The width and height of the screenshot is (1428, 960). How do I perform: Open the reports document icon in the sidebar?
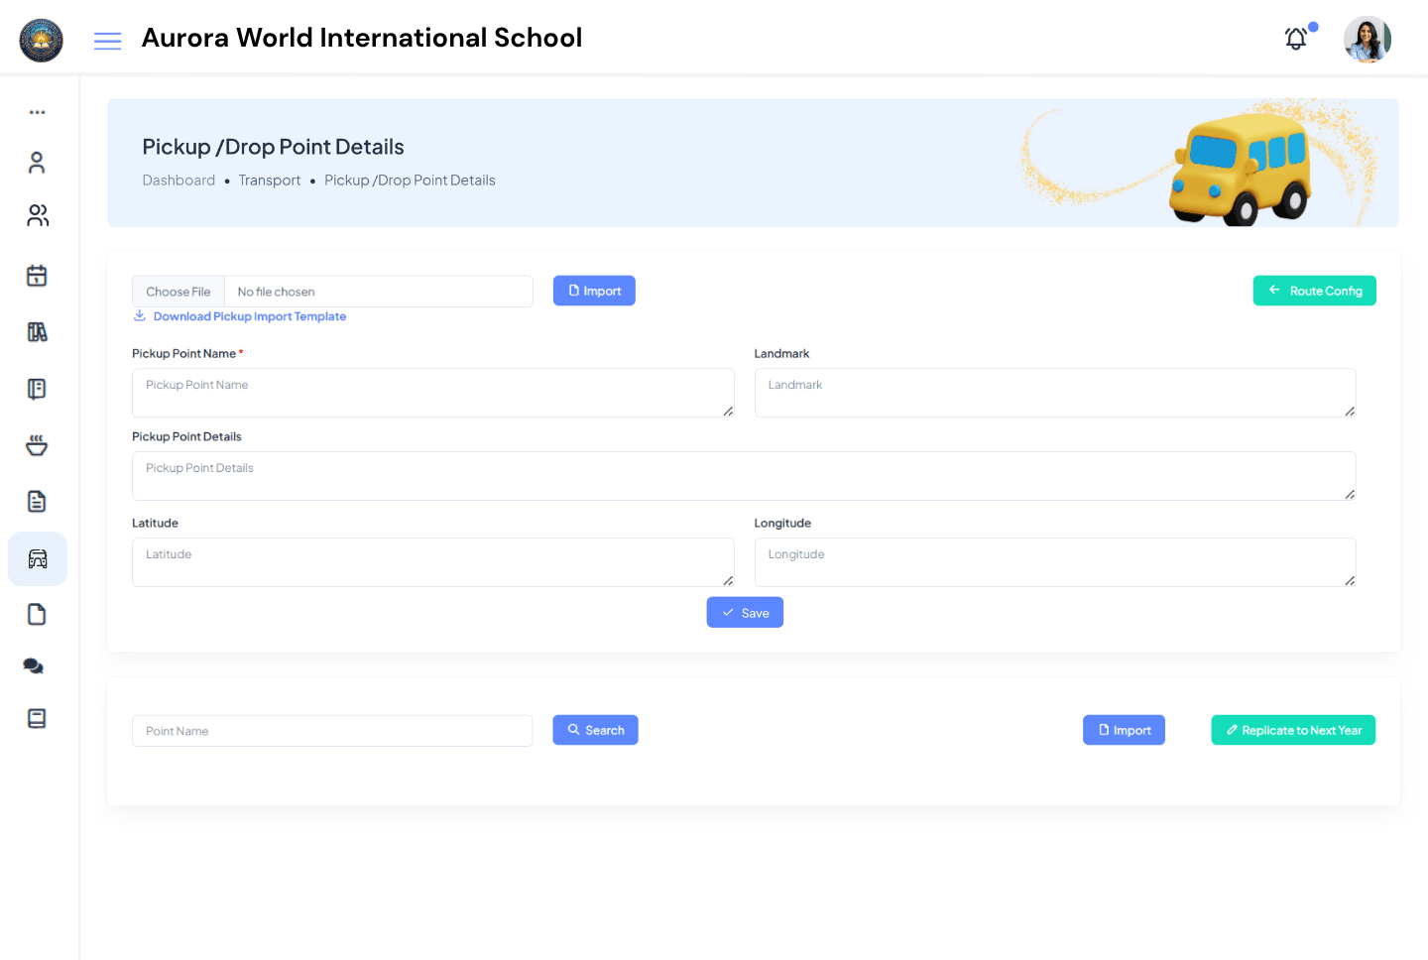37,501
